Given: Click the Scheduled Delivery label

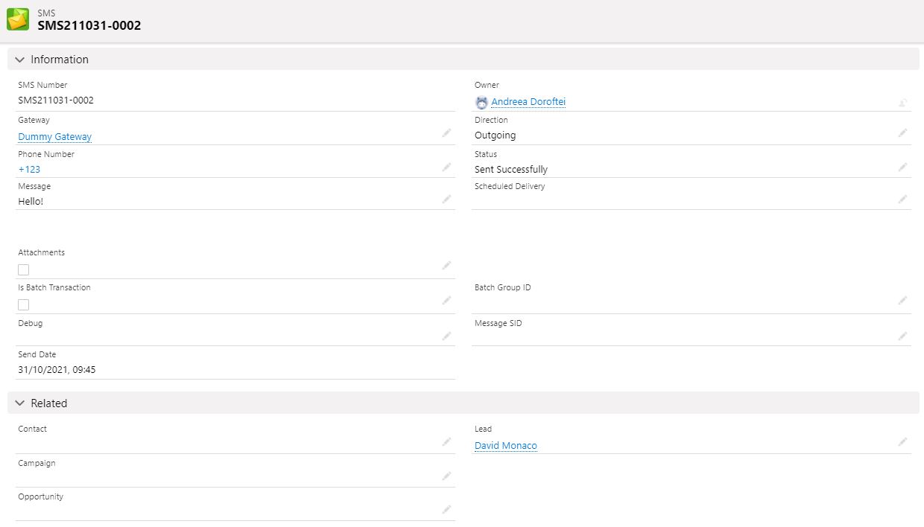Looking at the screenshot, I should pyautogui.click(x=510, y=186).
